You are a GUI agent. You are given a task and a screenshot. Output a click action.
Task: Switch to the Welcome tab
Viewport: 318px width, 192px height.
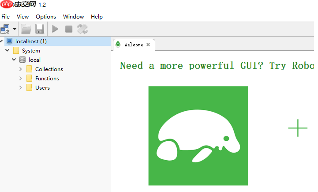point(134,45)
